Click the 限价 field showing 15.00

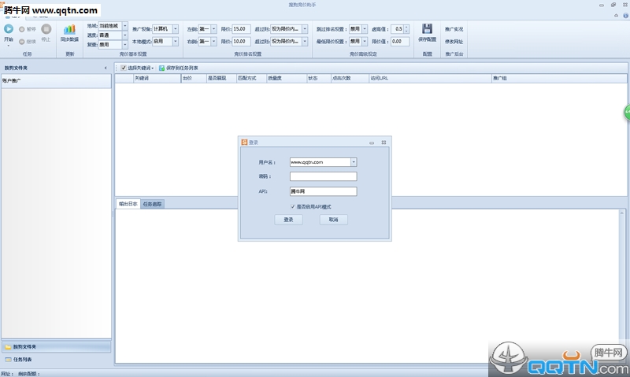pyautogui.click(x=242, y=29)
